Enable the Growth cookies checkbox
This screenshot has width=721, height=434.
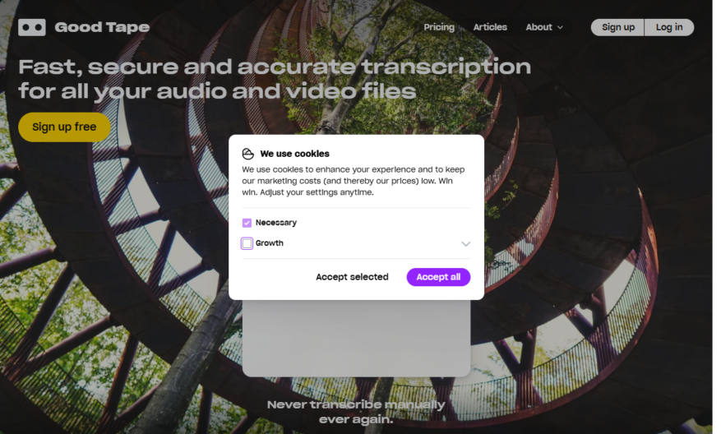pos(247,243)
